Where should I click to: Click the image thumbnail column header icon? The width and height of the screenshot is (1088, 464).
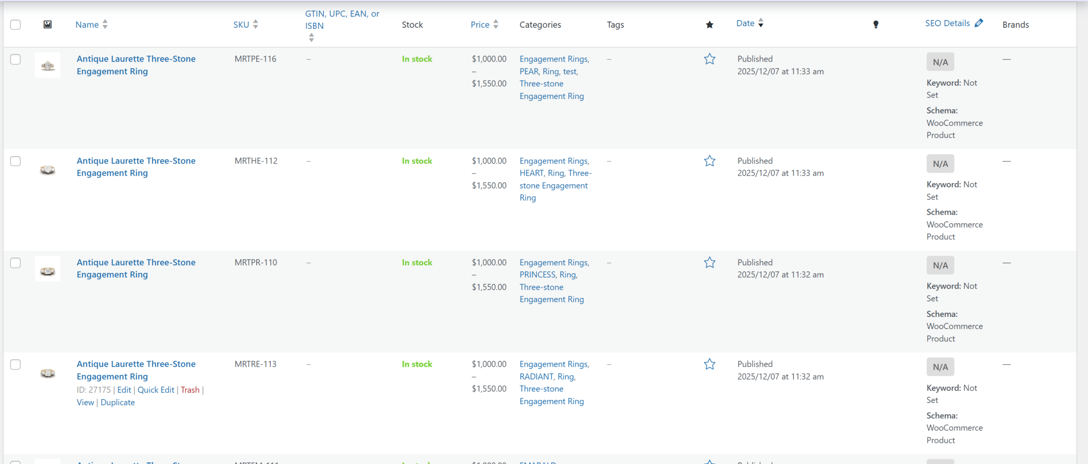(x=48, y=25)
